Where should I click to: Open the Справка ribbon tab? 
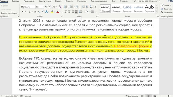pyautogui.click(x=123, y=1)
